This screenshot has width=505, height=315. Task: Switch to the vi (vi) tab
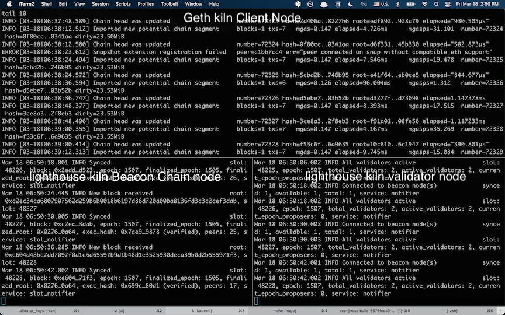pos(124,311)
